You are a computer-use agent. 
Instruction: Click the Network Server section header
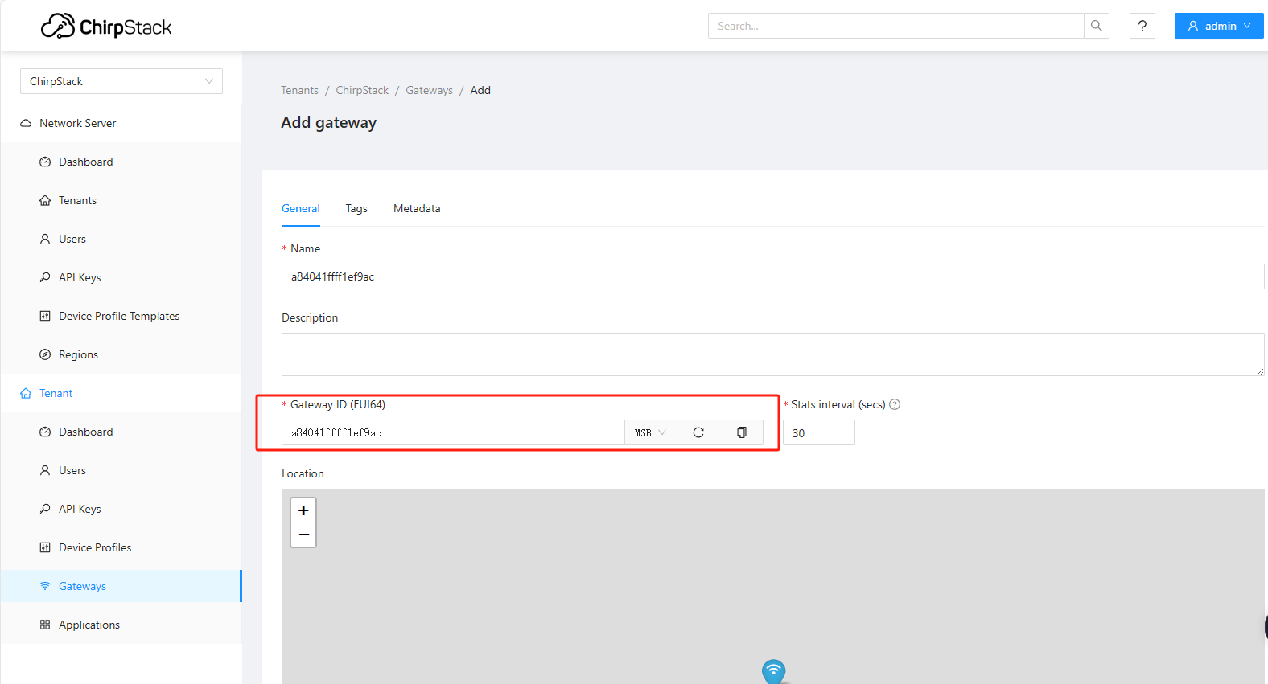click(121, 123)
